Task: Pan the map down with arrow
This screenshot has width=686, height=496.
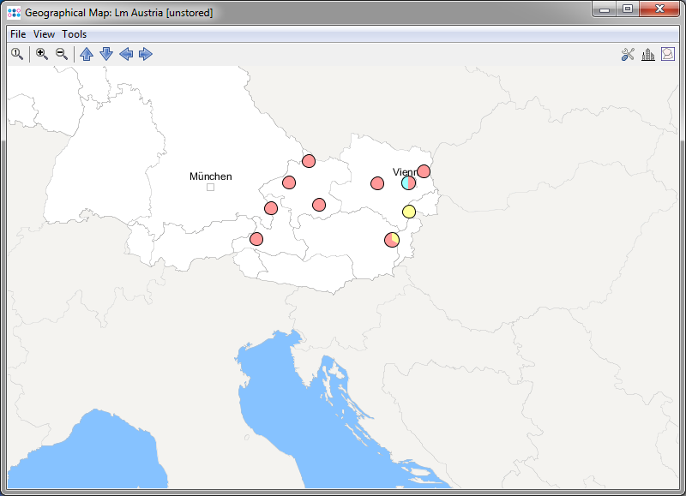Action: [106, 54]
